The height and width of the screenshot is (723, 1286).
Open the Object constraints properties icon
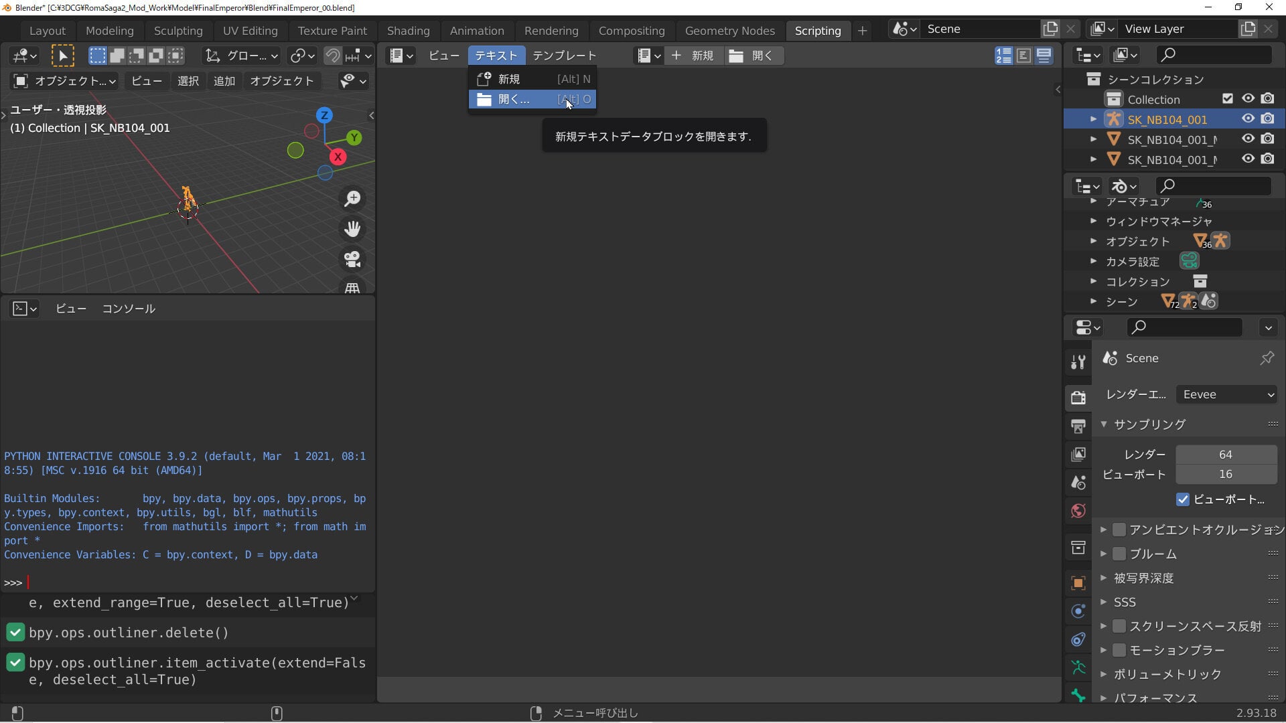click(x=1078, y=639)
